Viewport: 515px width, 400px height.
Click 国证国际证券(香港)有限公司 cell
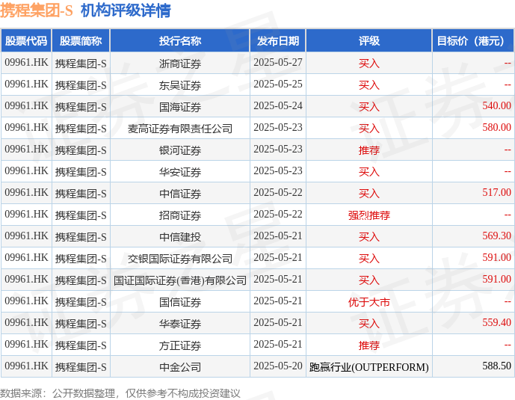180,280
